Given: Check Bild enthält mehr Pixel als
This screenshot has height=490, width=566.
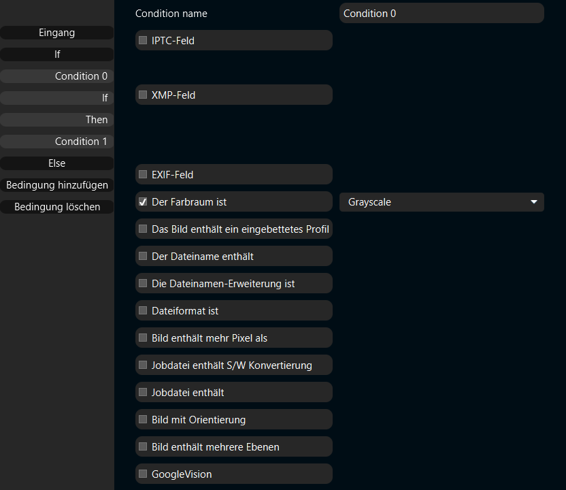Looking at the screenshot, I should pos(143,338).
